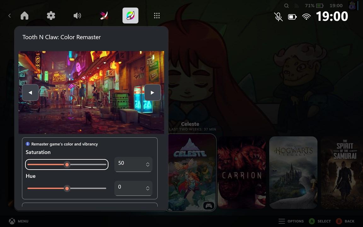The height and width of the screenshot is (227, 363).
Task: Click the Options button hint
Action: (291, 221)
